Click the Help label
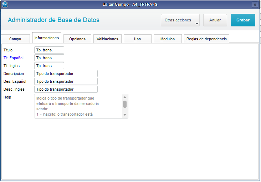This screenshot has width=261, height=182. click(x=7, y=97)
